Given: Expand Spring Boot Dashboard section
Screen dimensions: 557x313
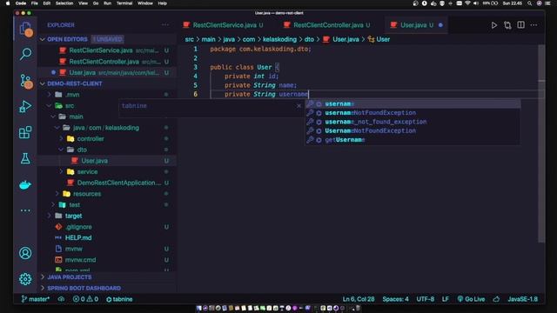Looking at the screenshot, I should (x=84, y=288).
